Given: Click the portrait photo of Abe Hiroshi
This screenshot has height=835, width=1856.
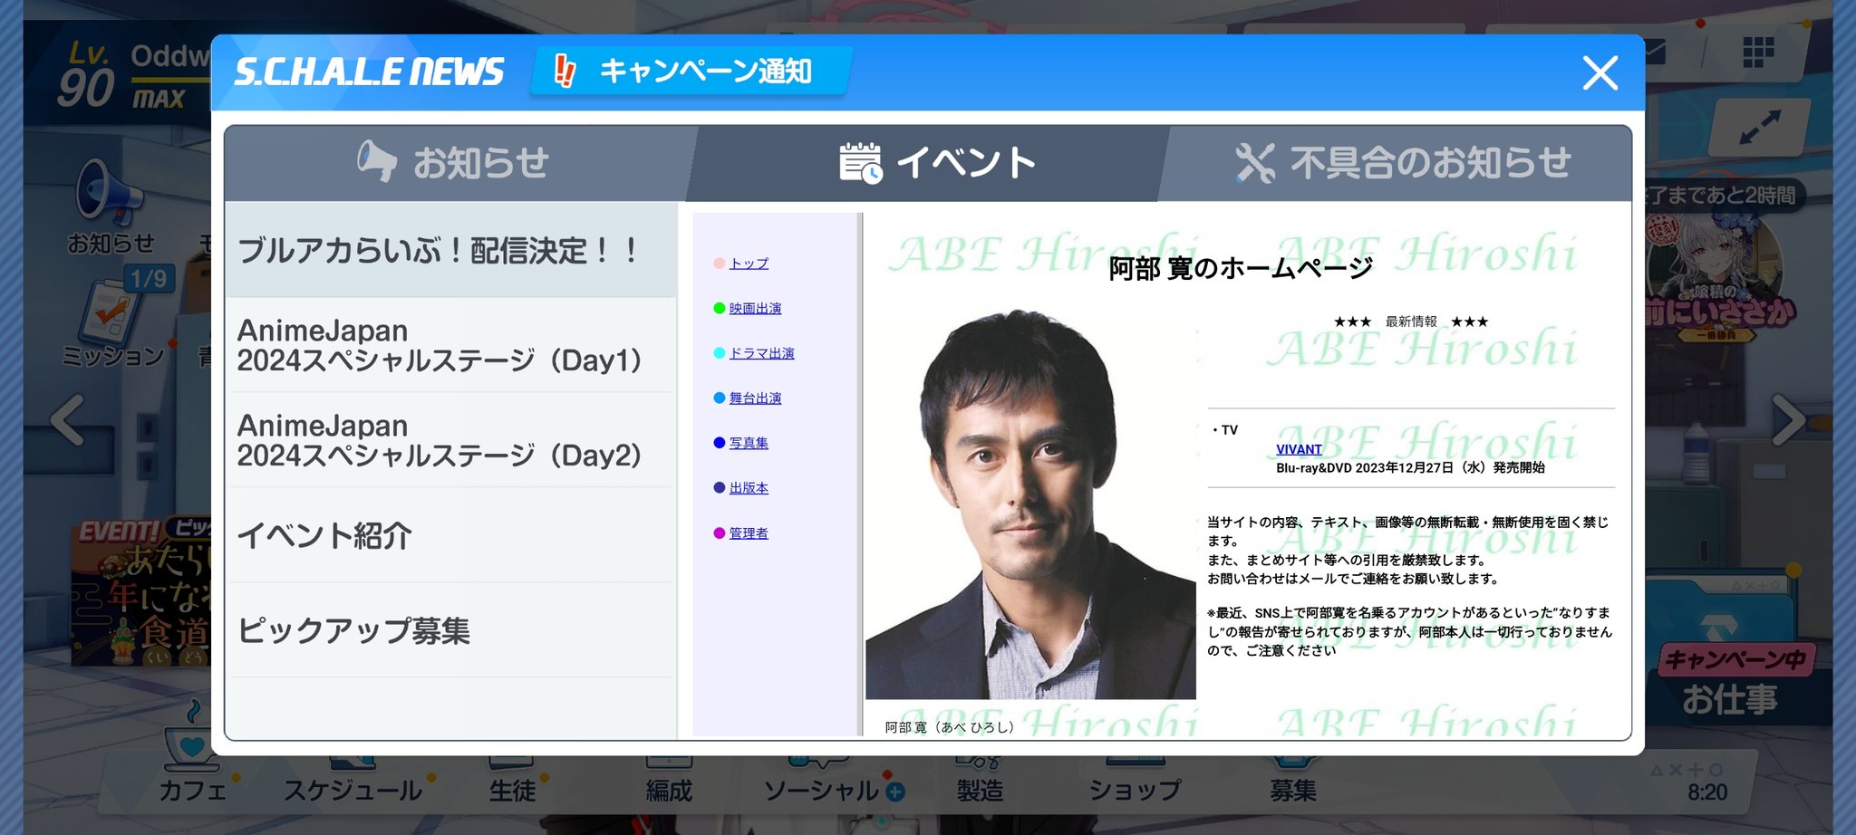Looking at the screenshot, I should (x=1030, y=503).
